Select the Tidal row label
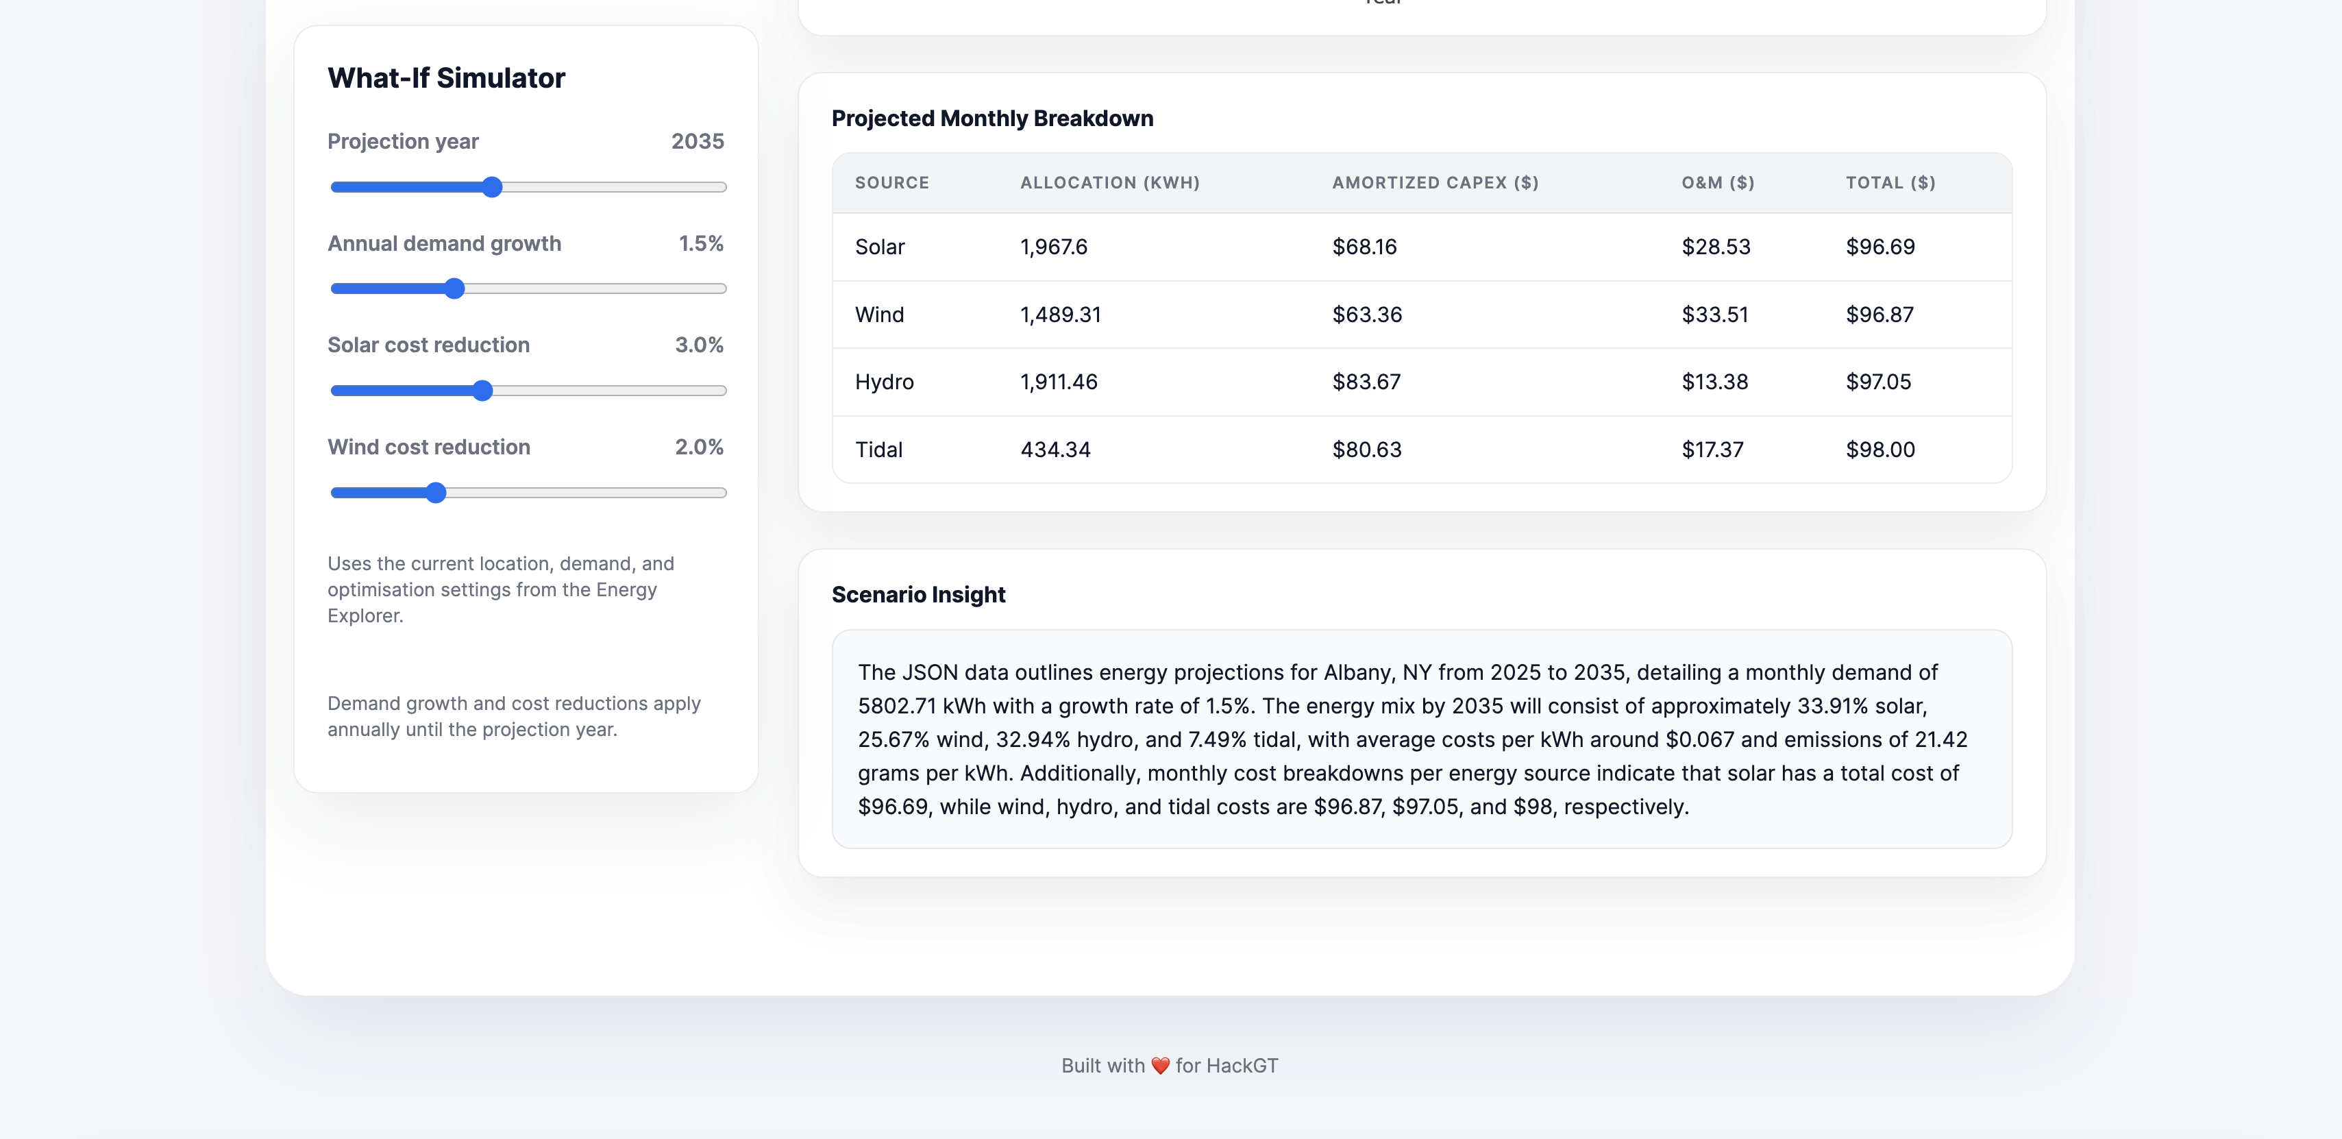 pos(878,450)
